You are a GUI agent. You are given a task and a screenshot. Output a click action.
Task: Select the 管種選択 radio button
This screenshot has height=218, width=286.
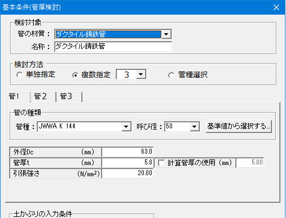coord(171,75)
